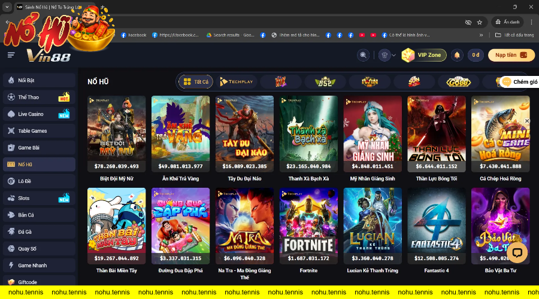Pick the Sun provider filter
Viewport: 539px width, 299px height.
point(414,82)
